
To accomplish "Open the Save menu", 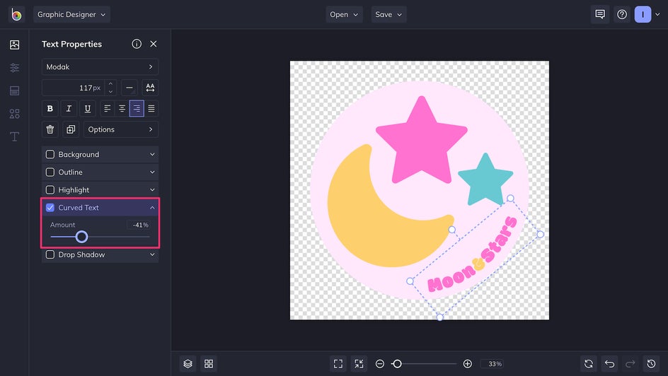I will pyautogui.click(x=388, y=14).
